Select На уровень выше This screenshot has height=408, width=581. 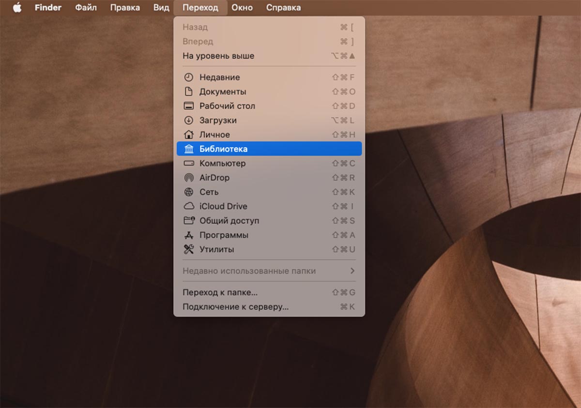click(218, 56)
